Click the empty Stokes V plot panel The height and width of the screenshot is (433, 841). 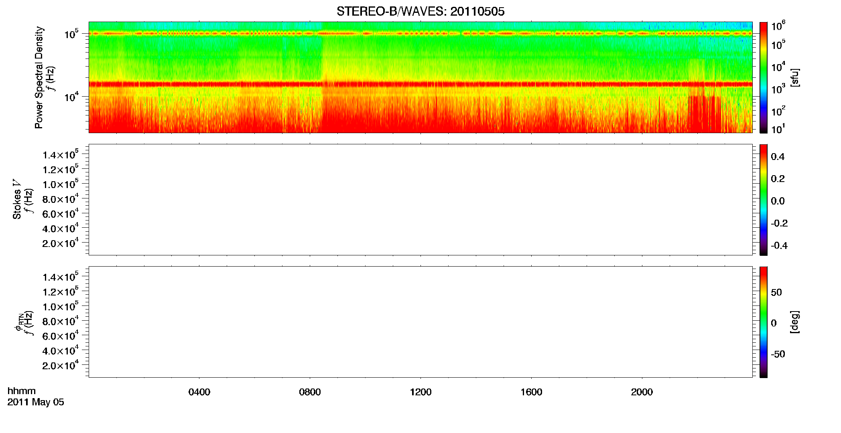[420, 200]
